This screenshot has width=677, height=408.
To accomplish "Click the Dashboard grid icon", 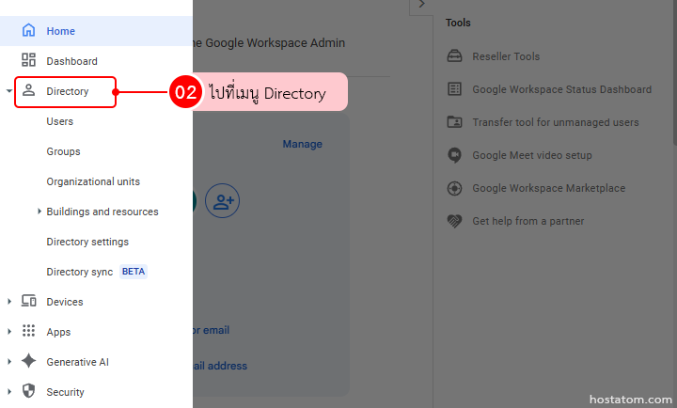I will pos(28,60).
